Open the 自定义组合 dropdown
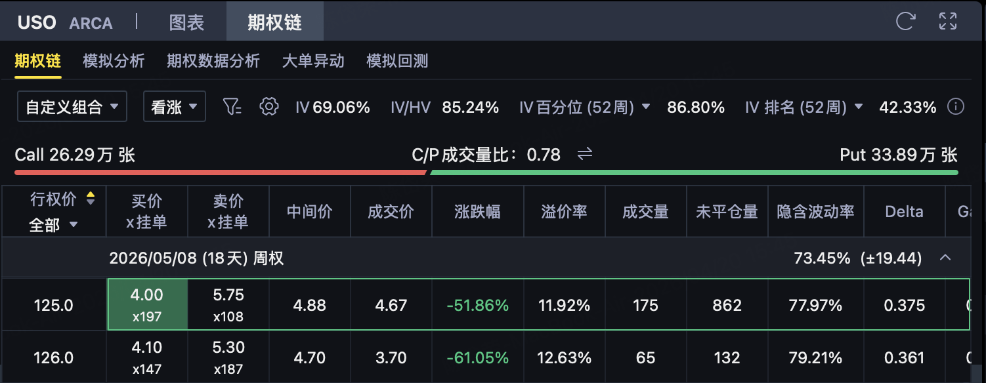 point(72,107)
